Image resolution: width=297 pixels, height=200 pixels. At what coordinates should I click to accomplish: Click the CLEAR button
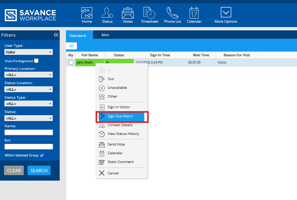click(x=14, y=170)
